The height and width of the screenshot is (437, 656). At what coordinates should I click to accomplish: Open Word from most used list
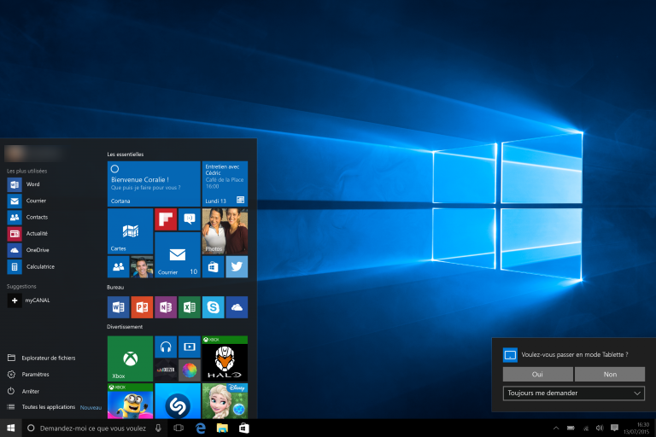(x=32, y=184)
